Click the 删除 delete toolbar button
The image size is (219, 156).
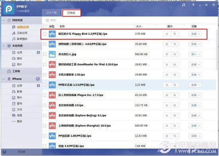pyautogui.click(x=51, y=21)
